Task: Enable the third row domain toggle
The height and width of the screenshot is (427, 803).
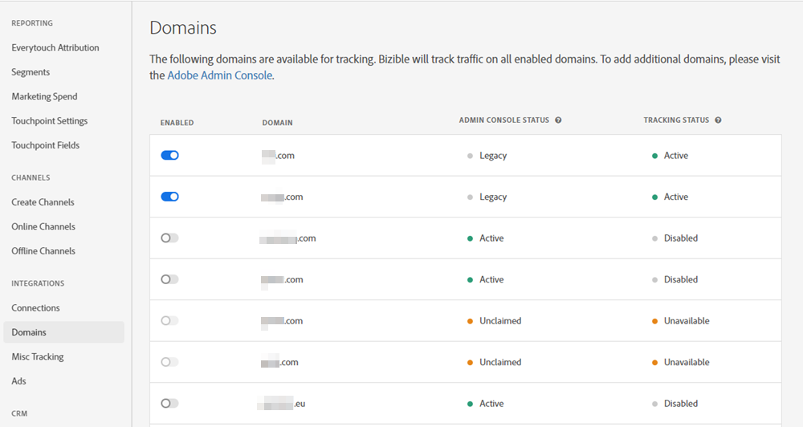Action: (x=169, y=238)
